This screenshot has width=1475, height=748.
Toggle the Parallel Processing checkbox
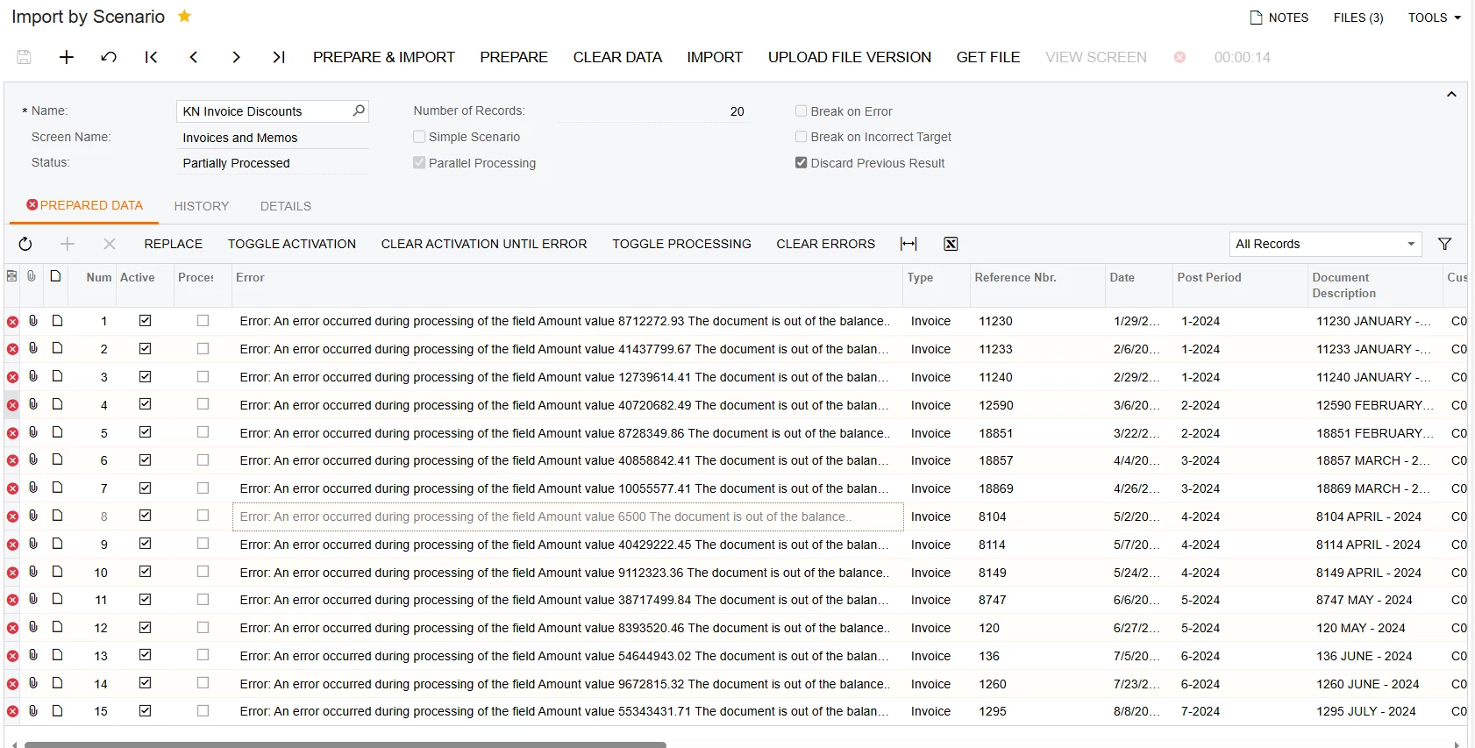(x=419, y=162)
